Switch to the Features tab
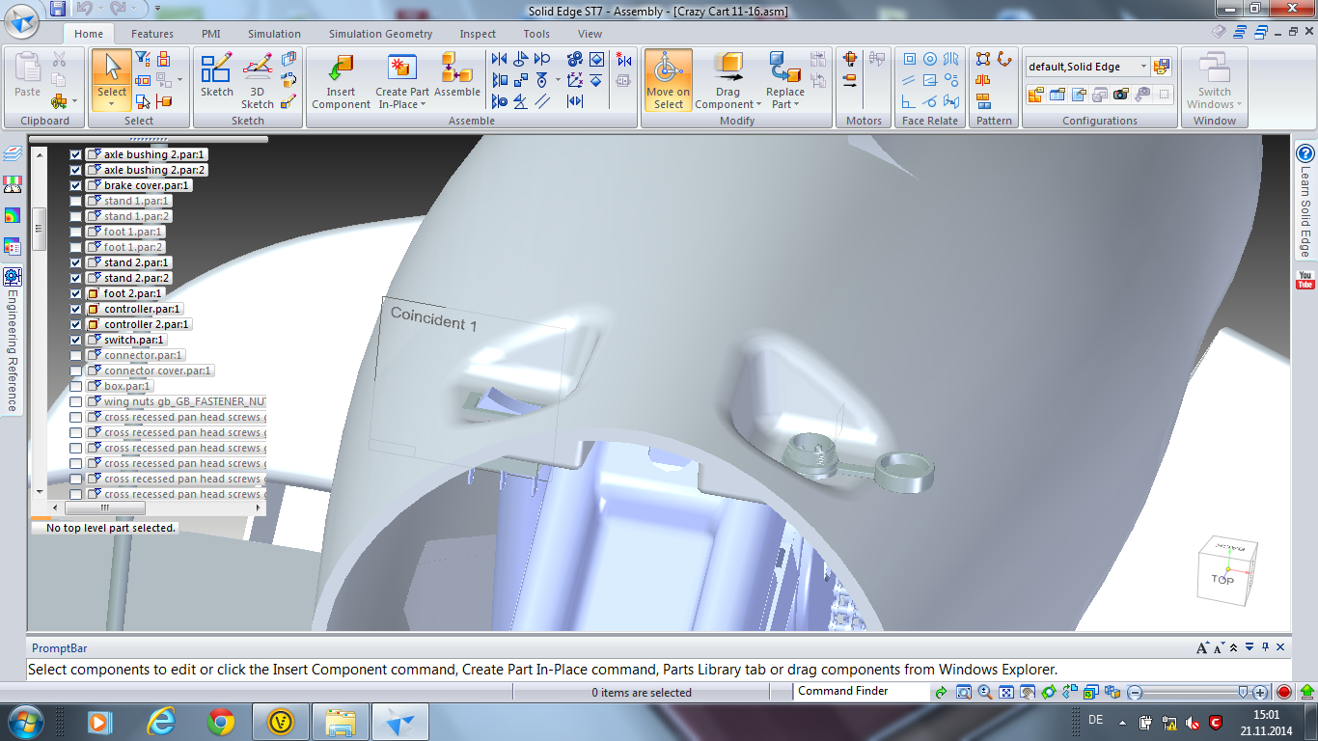Viewport: 1318px width, 741px height. pos(152,34)
